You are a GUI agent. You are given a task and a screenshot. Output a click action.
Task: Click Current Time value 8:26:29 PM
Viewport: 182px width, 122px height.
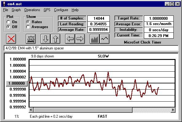(159, 36)
